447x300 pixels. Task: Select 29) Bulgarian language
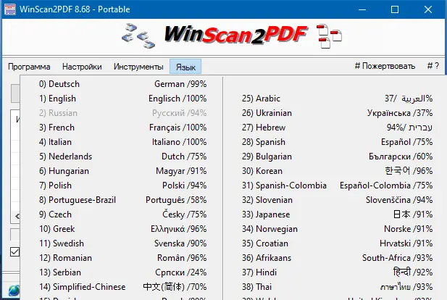click(x=336, y=157)
